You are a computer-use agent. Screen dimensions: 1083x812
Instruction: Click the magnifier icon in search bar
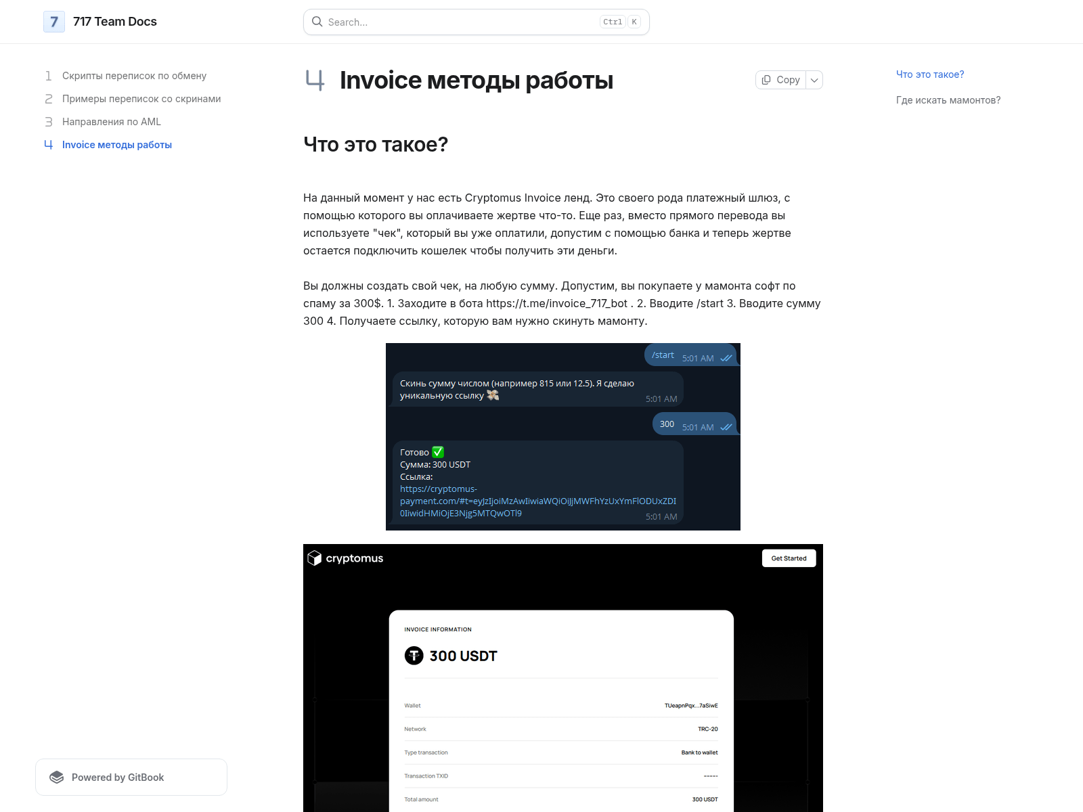point(317,22)
